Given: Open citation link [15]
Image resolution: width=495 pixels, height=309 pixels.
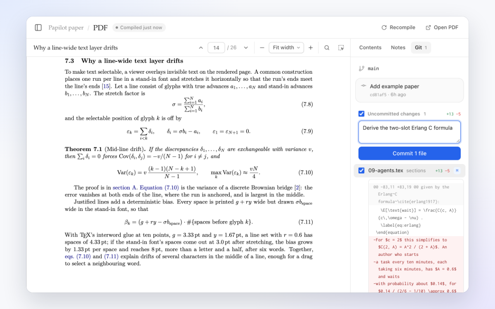Looking at the screenshot, I should pyautogui.click(x=106, y=86).
